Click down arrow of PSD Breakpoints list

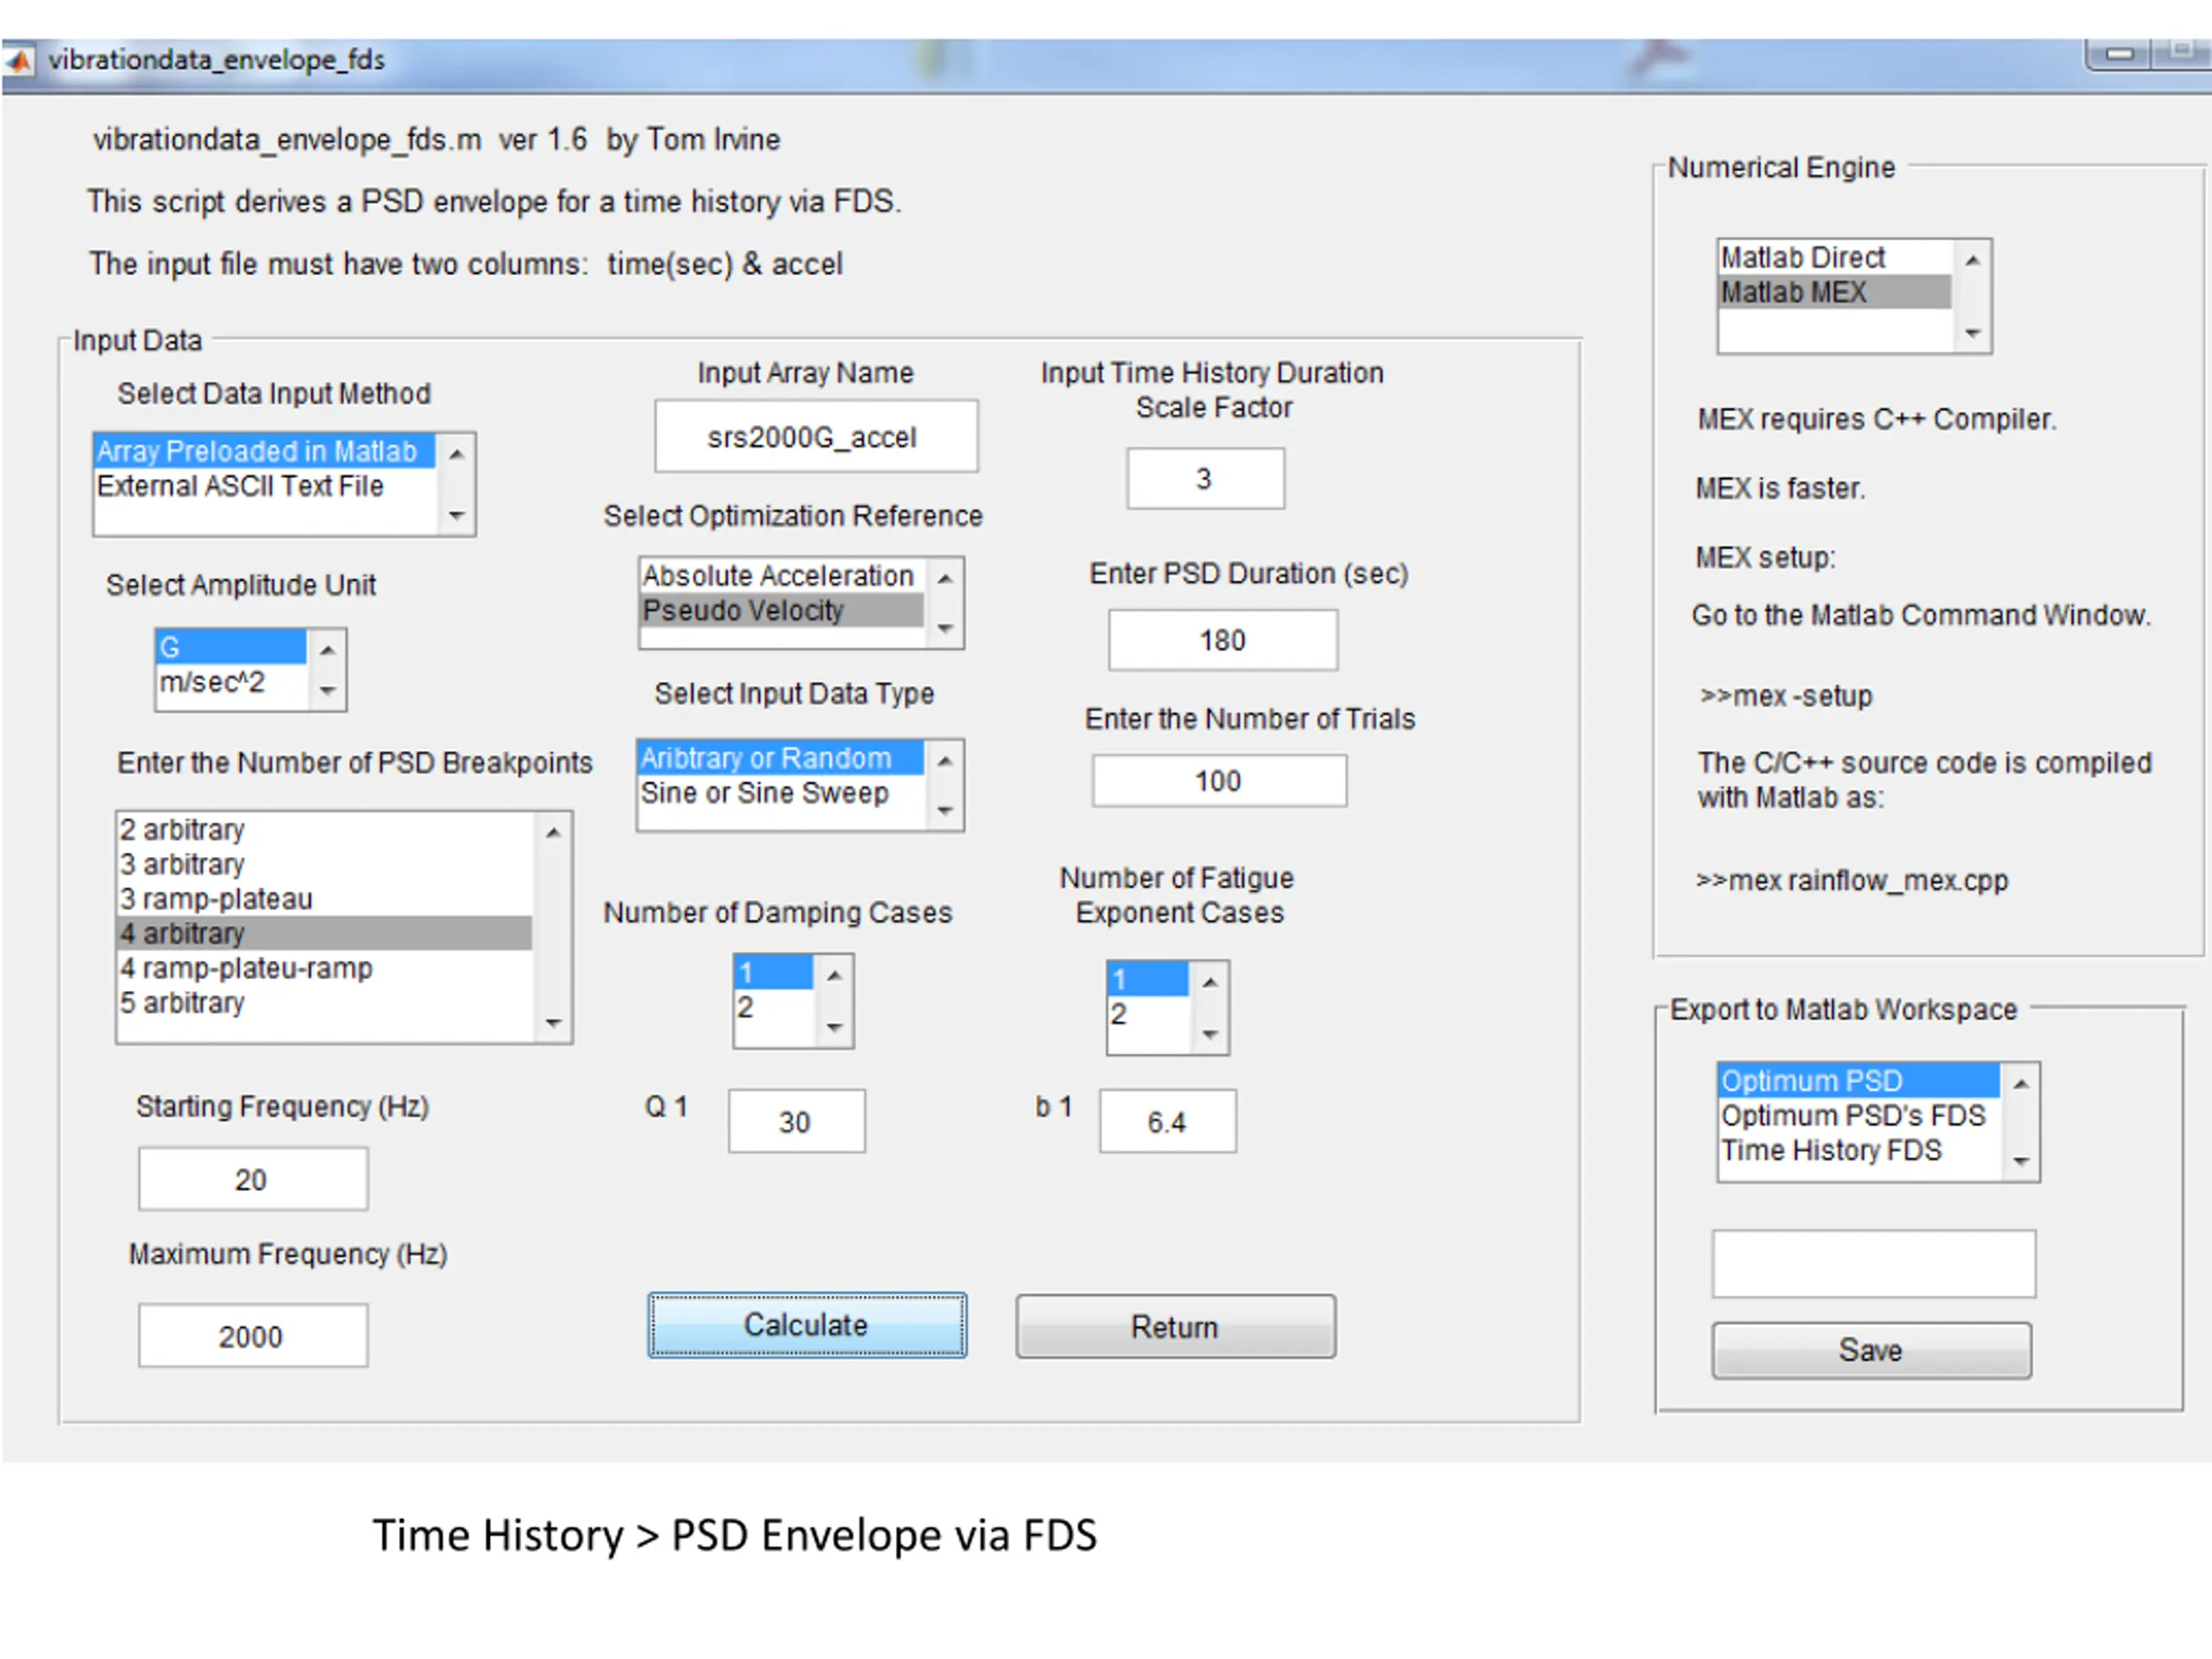[x=553, y=1022]
